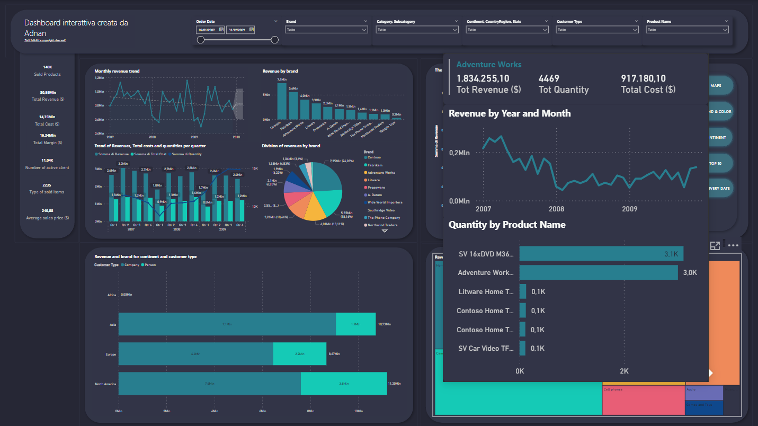The image size is (758, 426).
Task: Collapse the Order Date slicer header chevron
Action: click(x=276, y=21)
